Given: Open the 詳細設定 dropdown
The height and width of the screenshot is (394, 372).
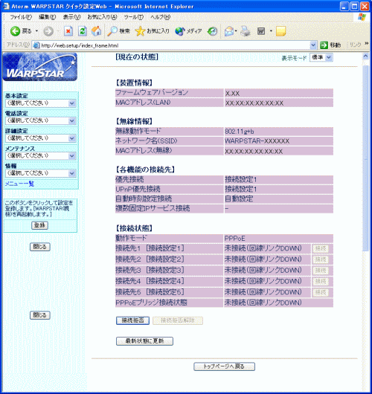Looking at the screenshot, I should click(40, 138).
